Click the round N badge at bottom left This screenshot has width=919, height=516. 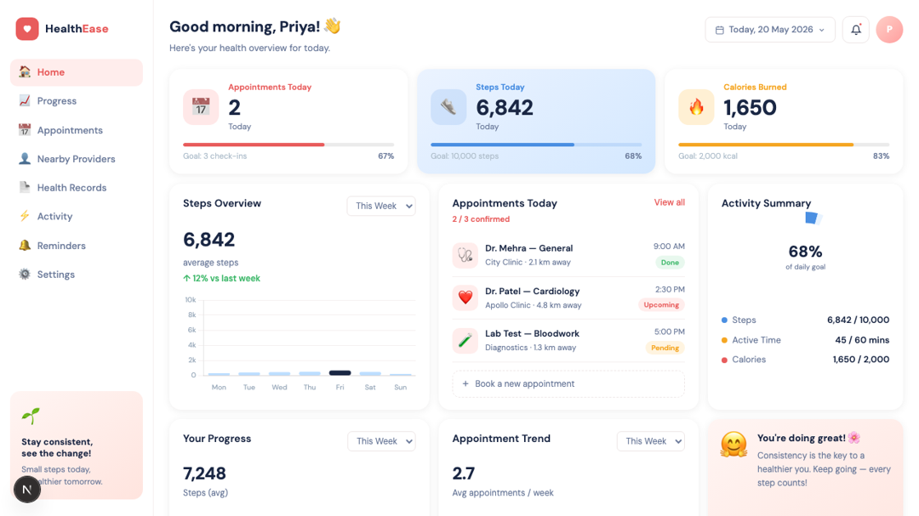pyautogui.click(x=27, y=489)
